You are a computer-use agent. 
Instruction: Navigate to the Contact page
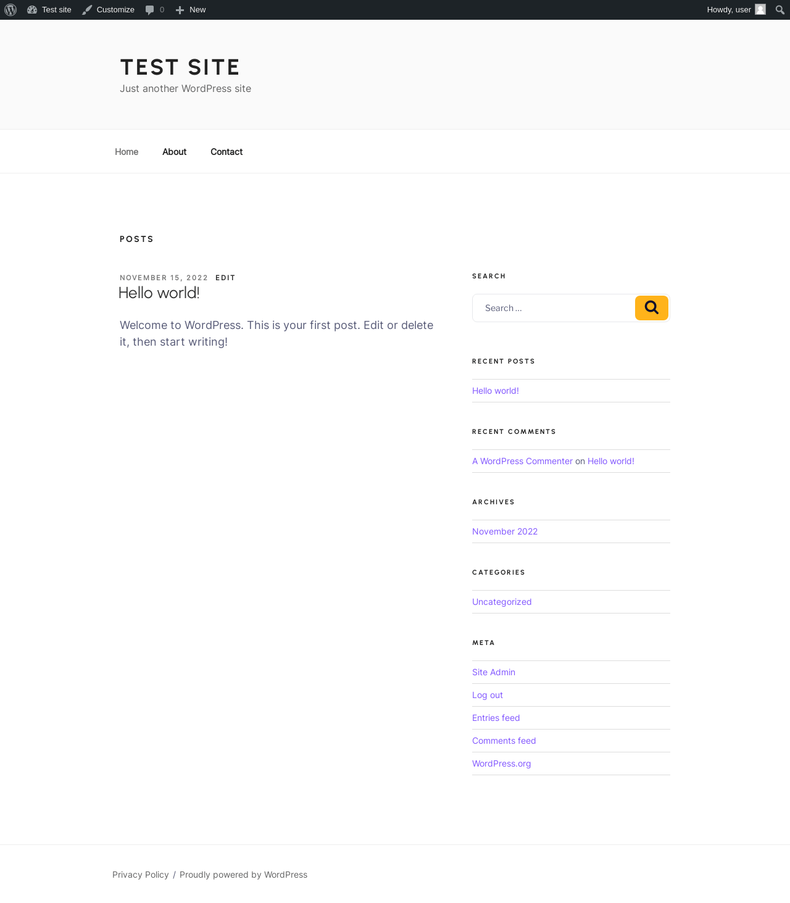(227, 152)
